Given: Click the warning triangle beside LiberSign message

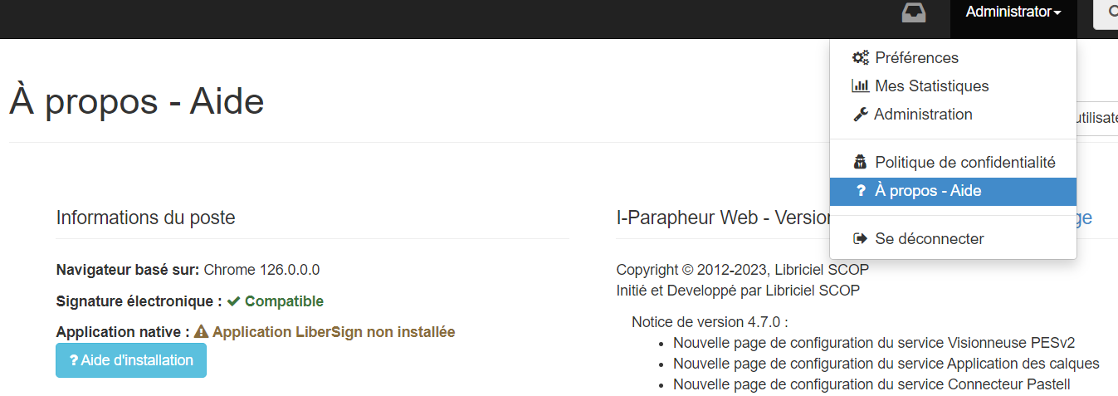Looking at the screenshot, I should [x=201, y=332].
